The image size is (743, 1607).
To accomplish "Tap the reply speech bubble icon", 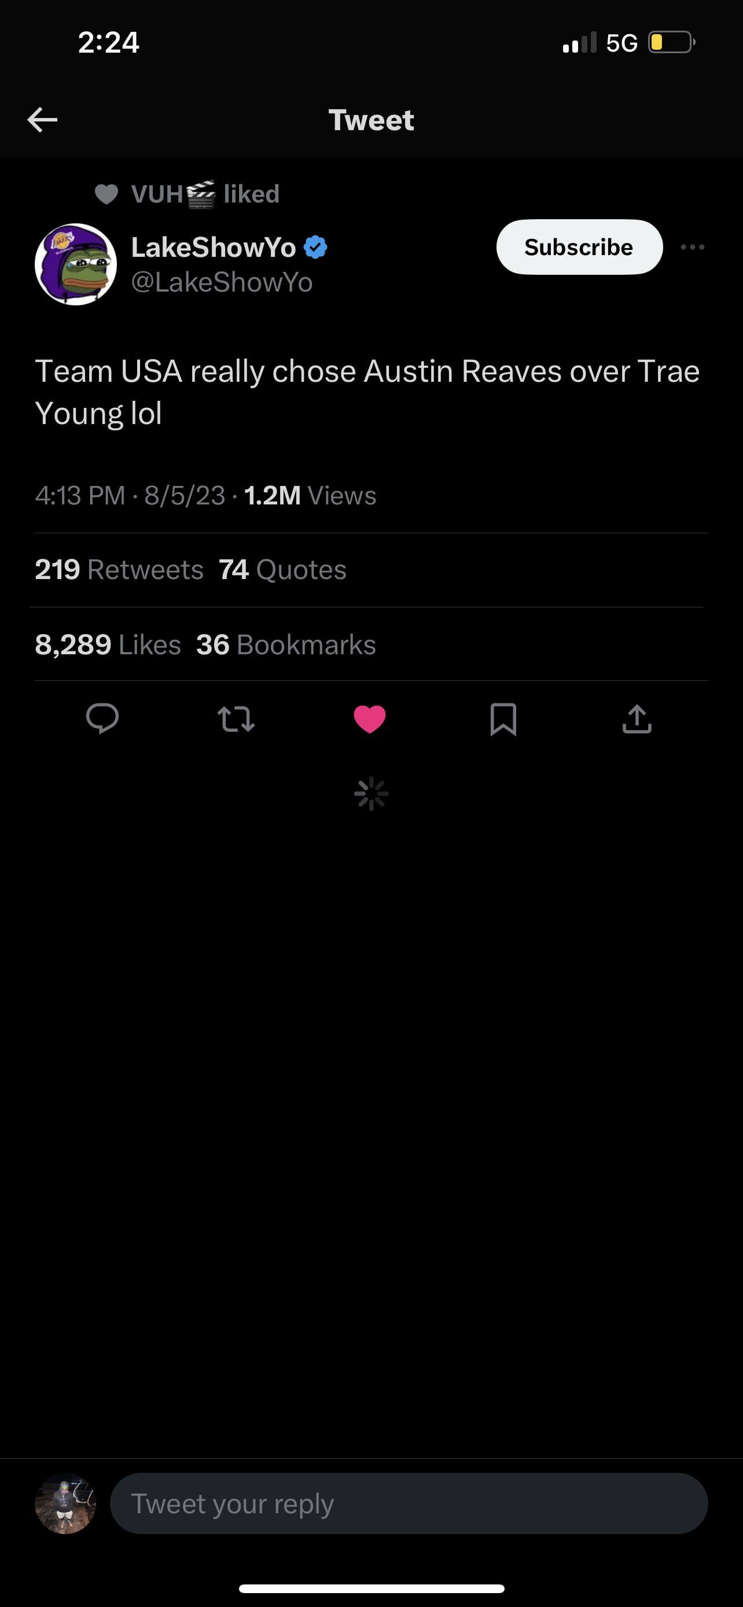I will coord(102,718).
